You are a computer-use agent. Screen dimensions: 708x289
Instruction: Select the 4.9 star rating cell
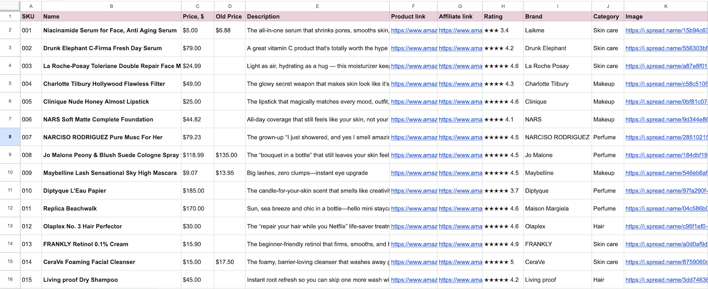click(x=503, y=244)
